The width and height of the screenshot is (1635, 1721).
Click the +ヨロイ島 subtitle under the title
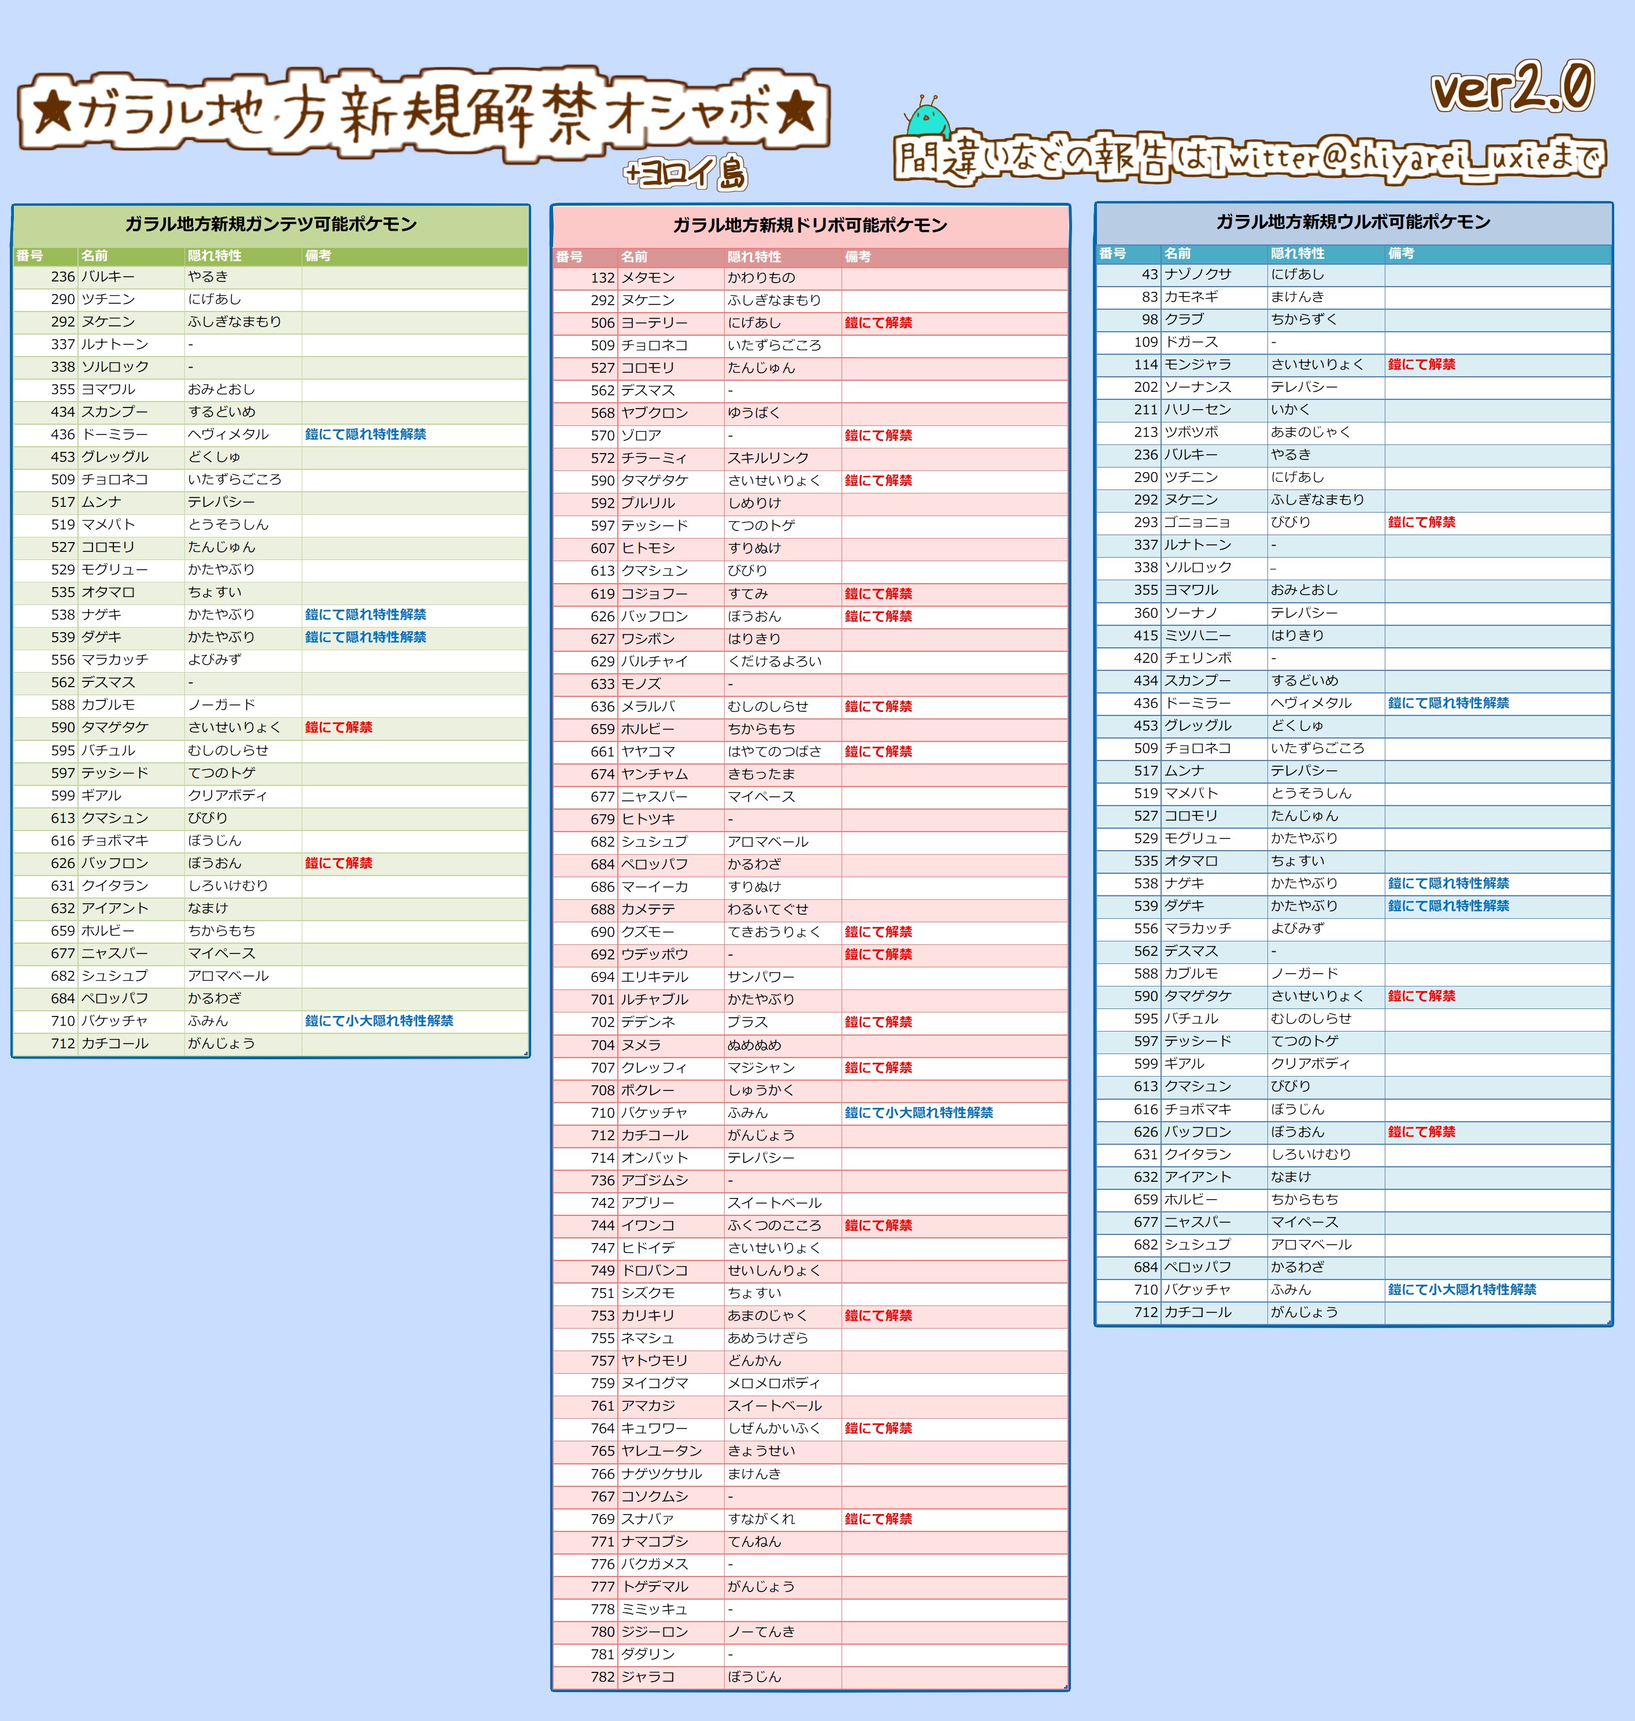(x=686, y=173)
